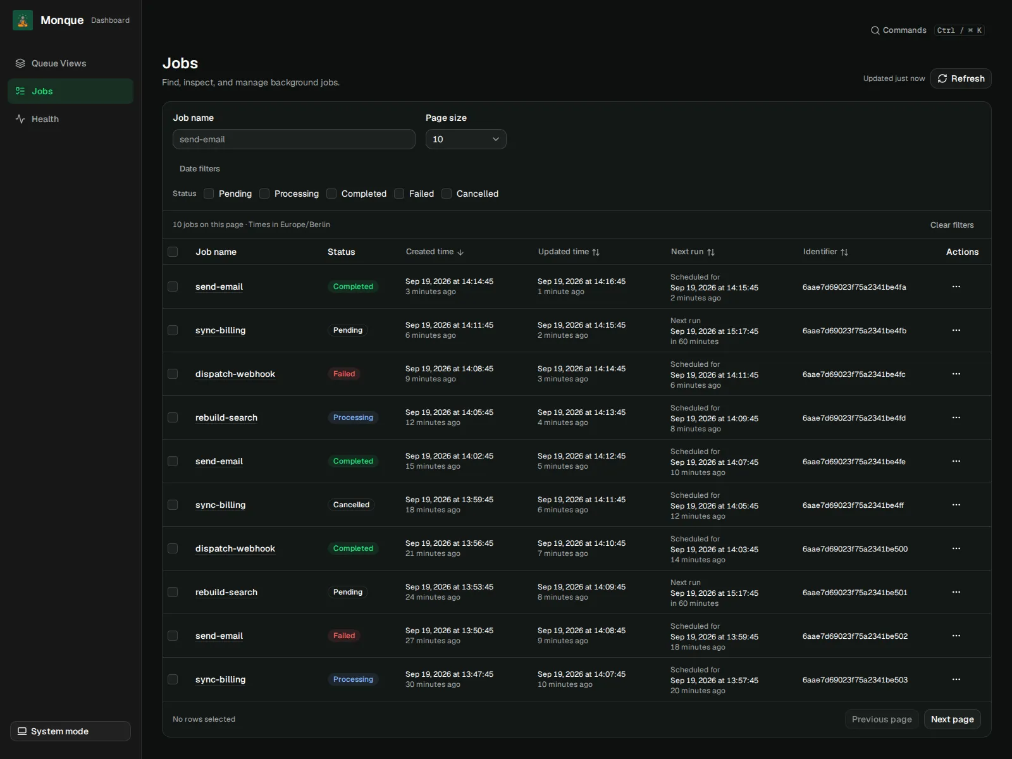Sort by Next run arrows icon
Image resolution: width=1012 pixels, height=759 pixels.
pos(711,252)
